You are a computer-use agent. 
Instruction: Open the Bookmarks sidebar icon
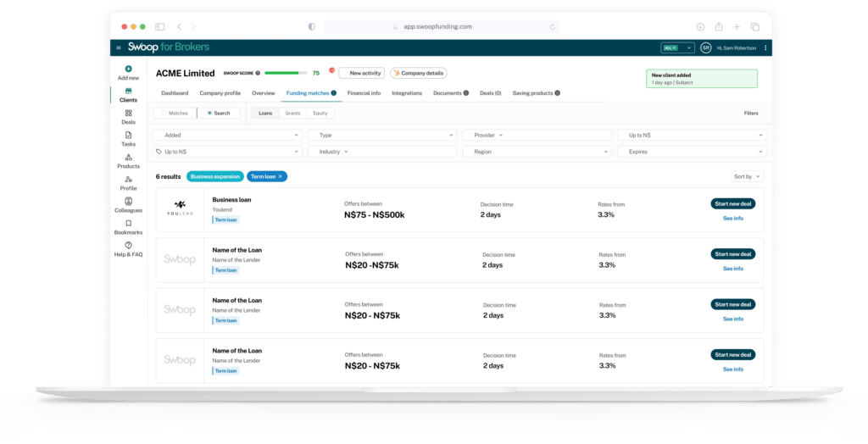(x=129, y=223)
